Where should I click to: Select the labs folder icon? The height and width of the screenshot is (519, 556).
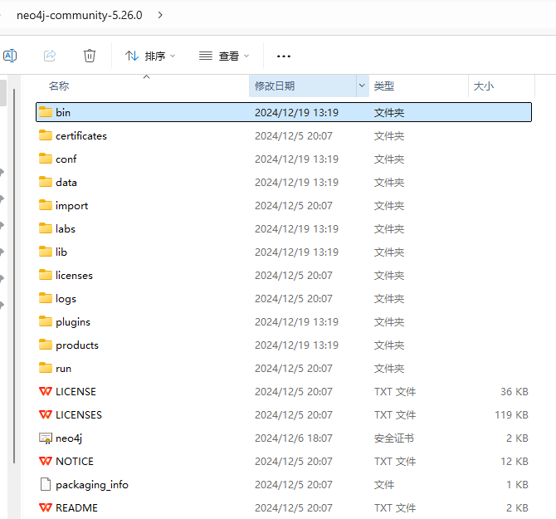click(46, 228)
